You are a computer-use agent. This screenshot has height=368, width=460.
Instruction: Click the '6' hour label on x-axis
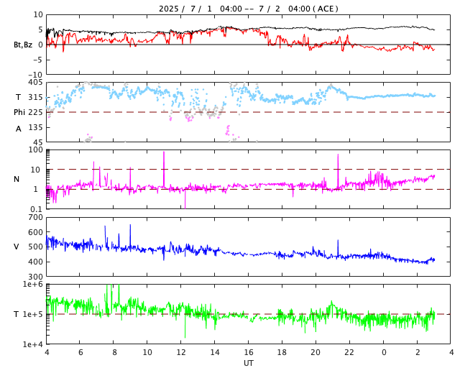coord(80,352)
